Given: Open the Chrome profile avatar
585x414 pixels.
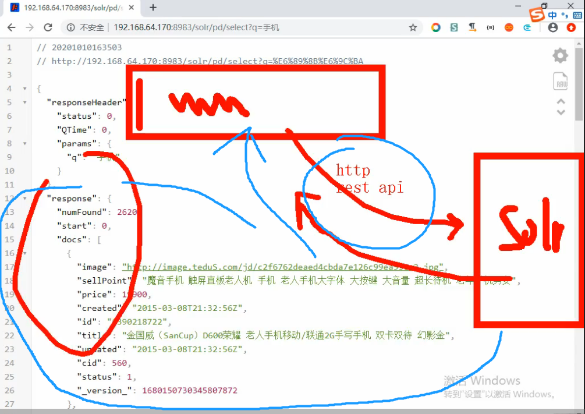Looking at the screenshot, I should [552, 27].
